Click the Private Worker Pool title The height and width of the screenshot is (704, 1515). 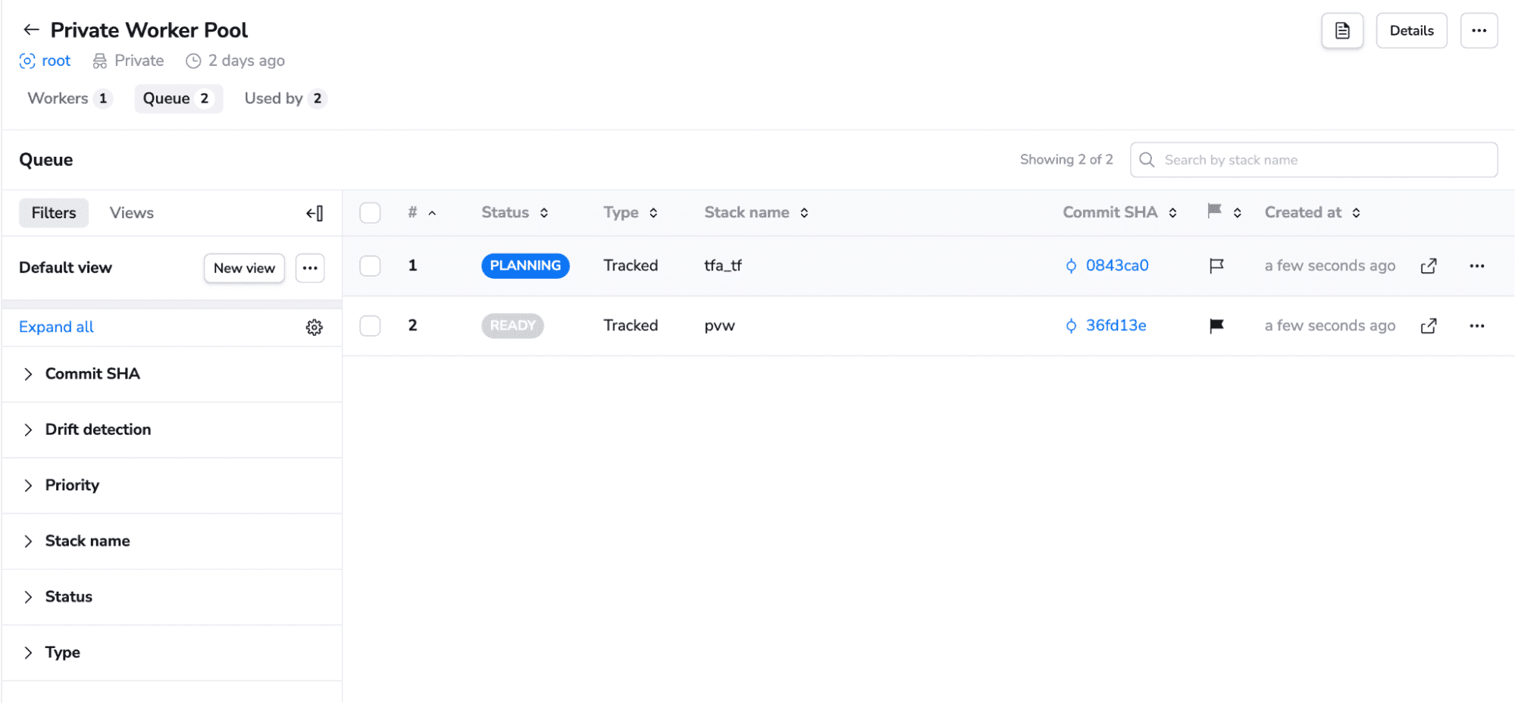pyautogui.click(x=149, y=30)
